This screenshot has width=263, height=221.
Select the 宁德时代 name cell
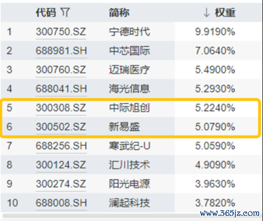129,32
